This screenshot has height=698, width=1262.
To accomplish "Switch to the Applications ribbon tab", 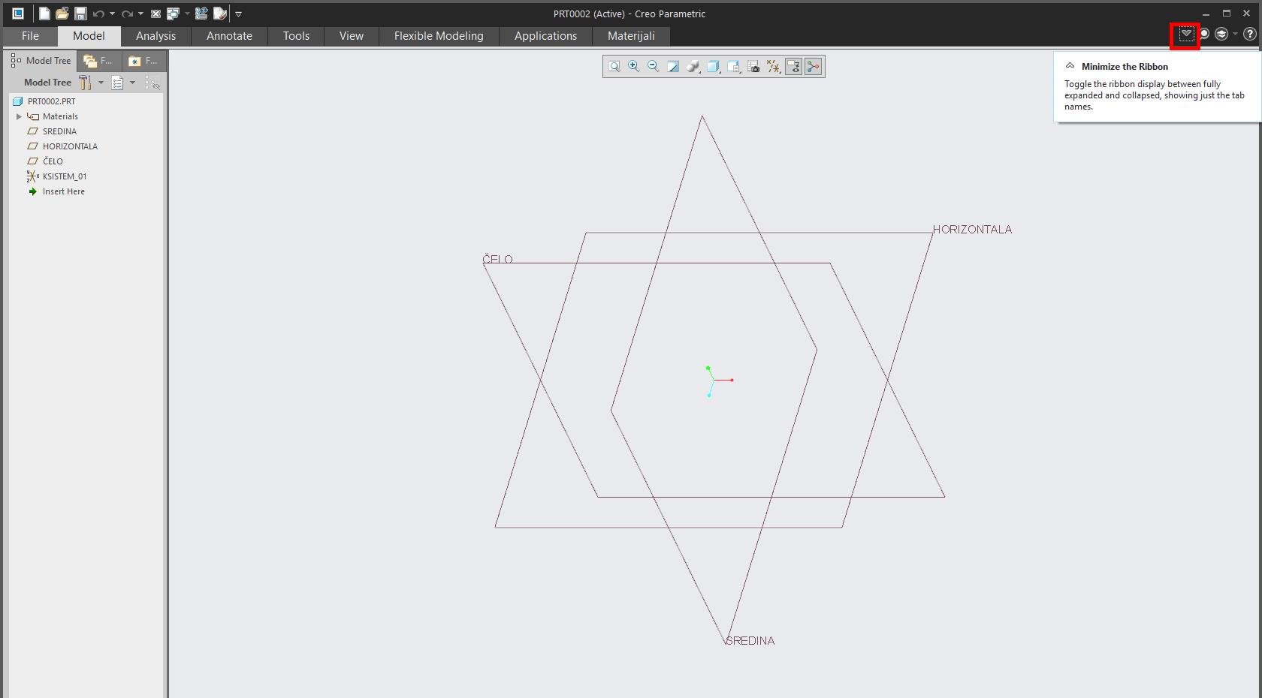I will tap(545, 36).
